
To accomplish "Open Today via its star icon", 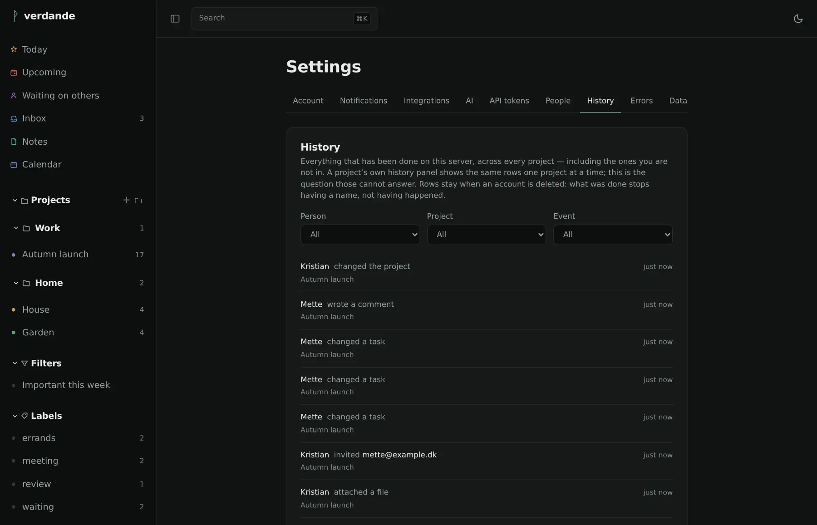I will pyautogui.click(x=14, y=49).
